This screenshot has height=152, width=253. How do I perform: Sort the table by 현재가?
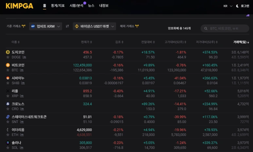point(86,42)
